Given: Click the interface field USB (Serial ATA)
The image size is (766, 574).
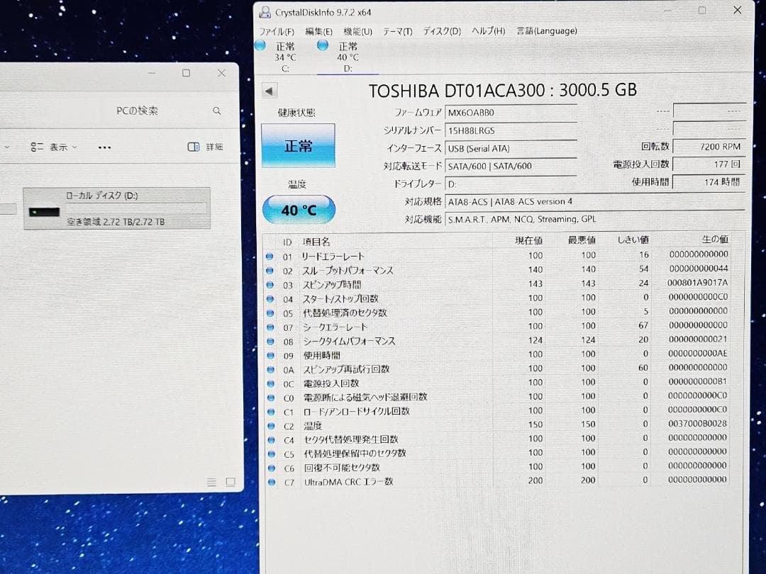Looking at the screenshot, I should pyautogui.click(x=511, y=148).
